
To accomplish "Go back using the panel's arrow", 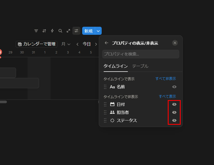I will (x=107, y=43).
